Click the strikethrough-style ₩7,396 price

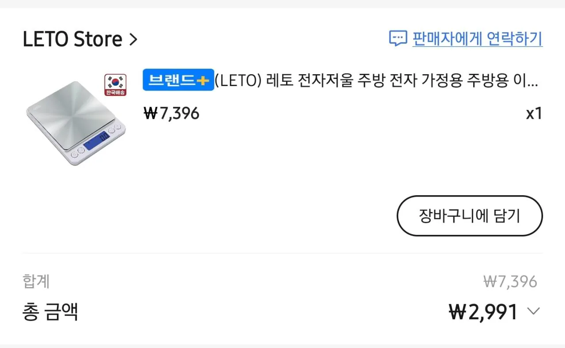tap(171, 113)
